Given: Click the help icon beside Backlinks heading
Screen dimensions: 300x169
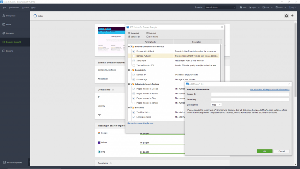Looking at the screenshot, I should [x=110, y=163].
